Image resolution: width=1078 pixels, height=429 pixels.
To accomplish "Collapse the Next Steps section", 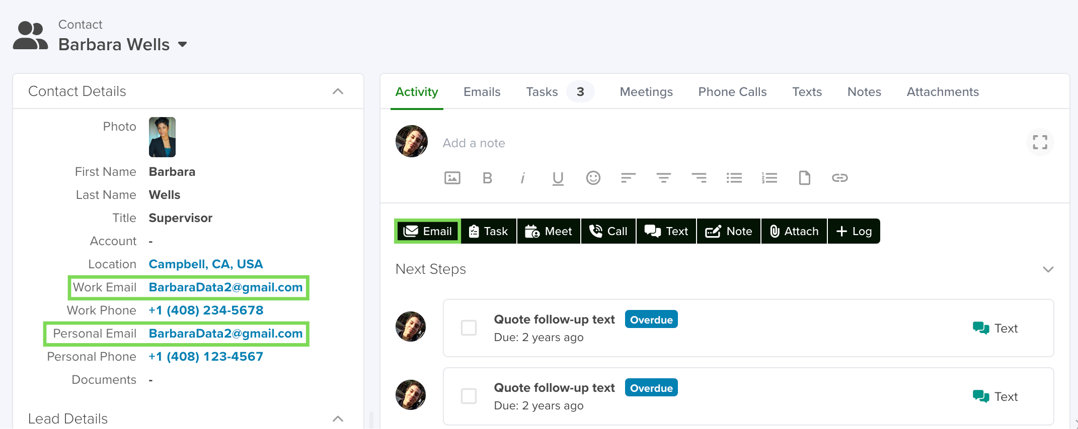I will [x=1048, y=269].
